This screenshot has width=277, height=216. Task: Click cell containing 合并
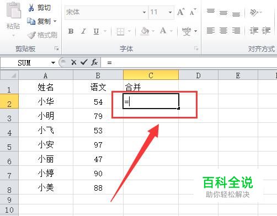click(151, 87)
